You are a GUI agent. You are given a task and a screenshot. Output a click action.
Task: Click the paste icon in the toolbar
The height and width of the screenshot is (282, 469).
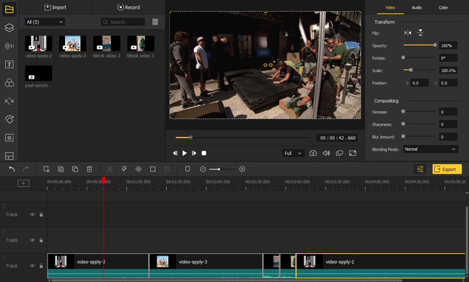pos(75,169)
